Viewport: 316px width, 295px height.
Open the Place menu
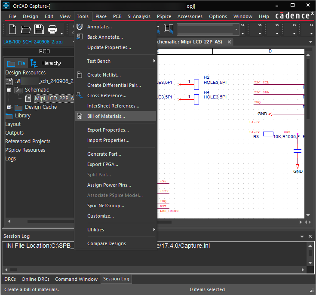pos(101,16)
